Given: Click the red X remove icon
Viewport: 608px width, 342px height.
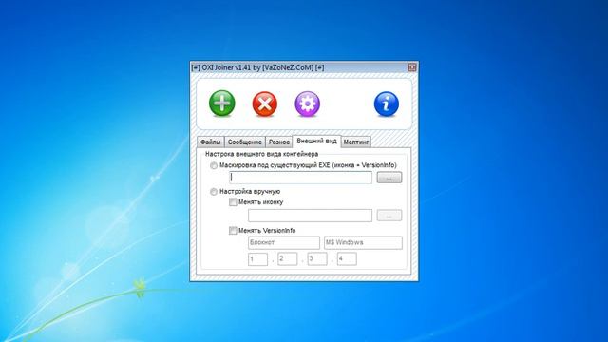Looking at the screenshot, I should 265,104.
